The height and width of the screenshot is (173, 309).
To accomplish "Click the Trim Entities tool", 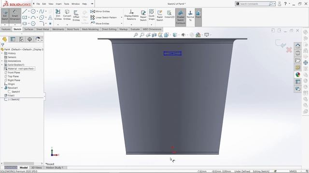I will point(58,15).
